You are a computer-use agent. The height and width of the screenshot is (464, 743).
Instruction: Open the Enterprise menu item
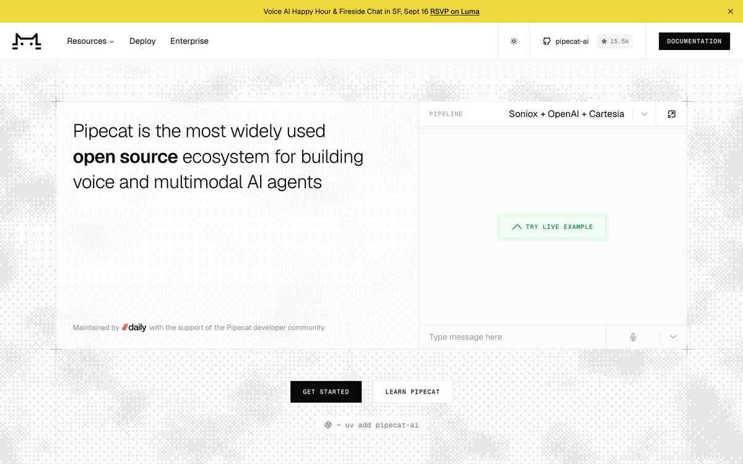coord(189,41)
